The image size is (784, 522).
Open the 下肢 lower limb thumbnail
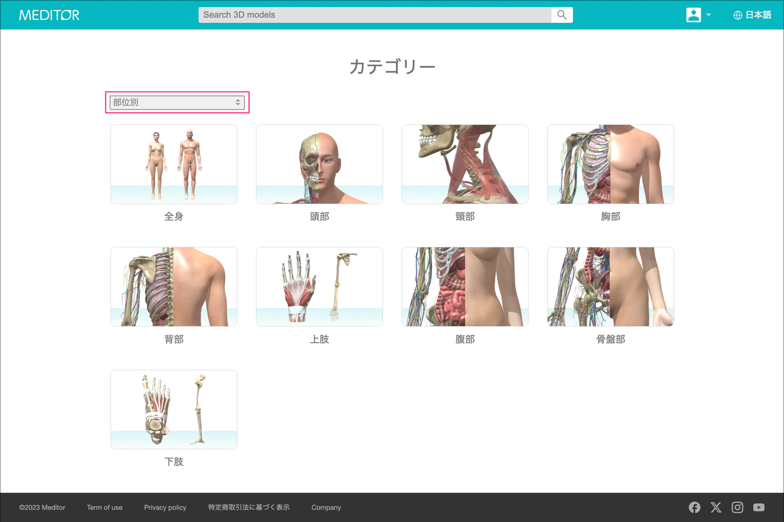click(x=174, y=410)
